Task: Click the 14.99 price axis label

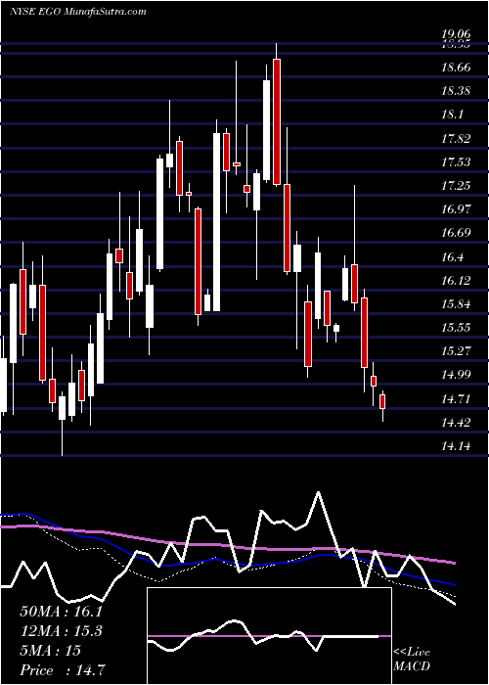Action: point(457,375)
